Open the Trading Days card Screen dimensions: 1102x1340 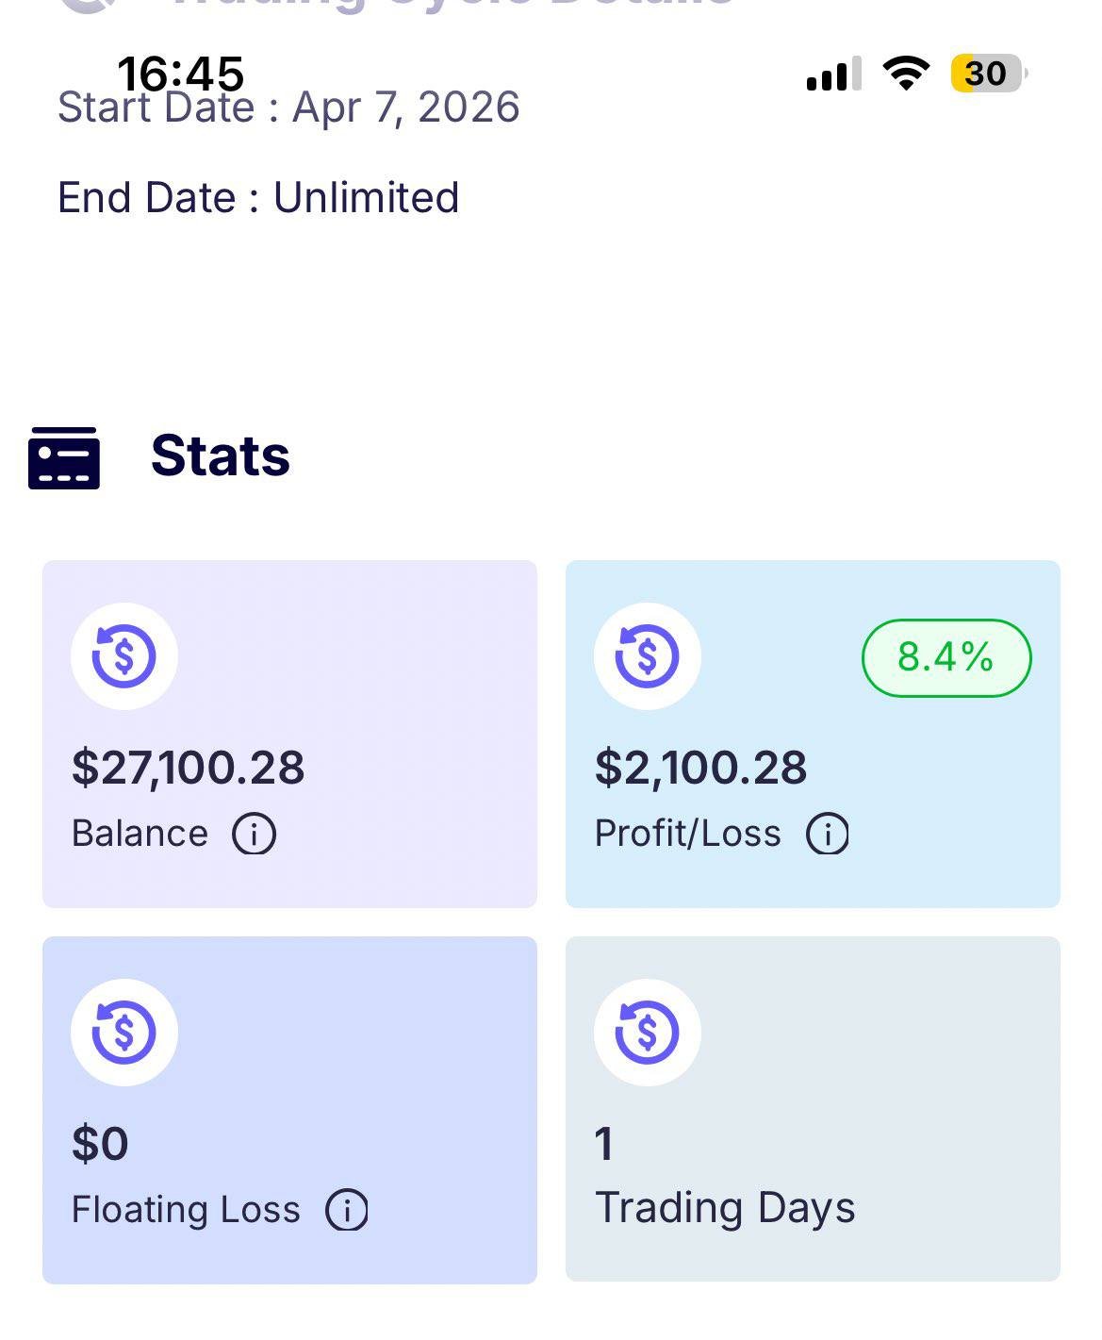[813, 1109]
